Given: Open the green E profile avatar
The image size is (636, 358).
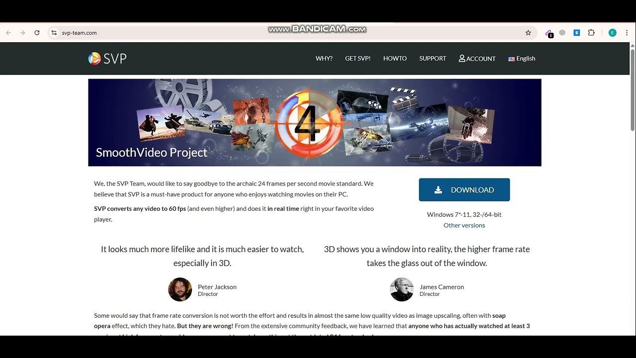Looking at the screenshot, I should tap(612, 33).
